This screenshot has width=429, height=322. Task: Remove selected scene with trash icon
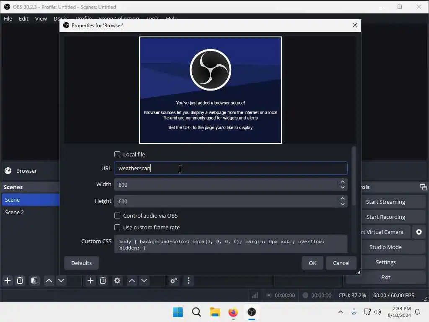[20, 280]
